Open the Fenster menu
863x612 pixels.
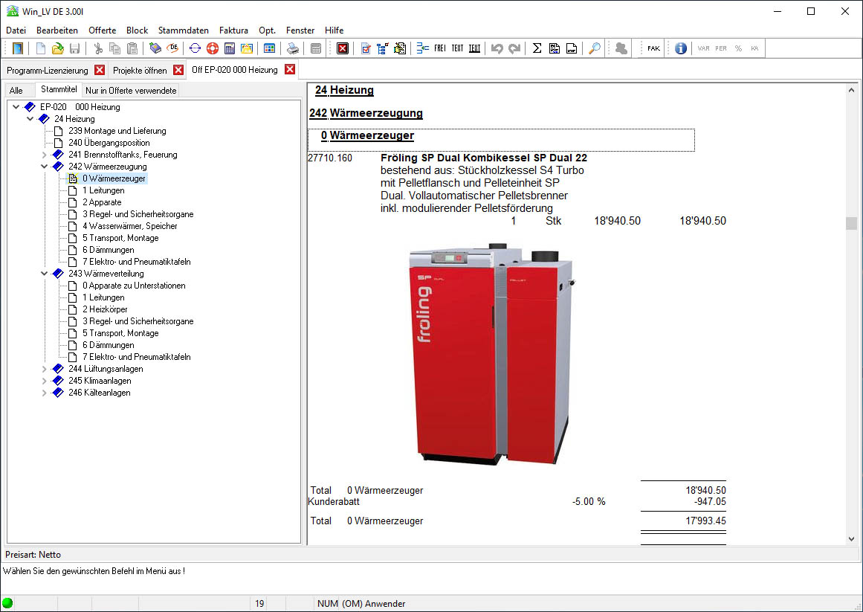pos(300,30)
